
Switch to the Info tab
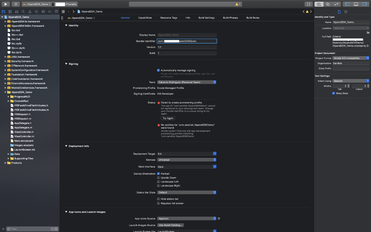coord(188,18)
